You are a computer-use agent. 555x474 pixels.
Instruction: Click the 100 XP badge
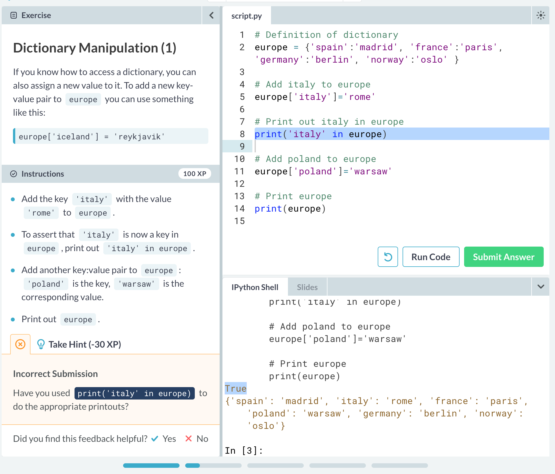[195, 174]
